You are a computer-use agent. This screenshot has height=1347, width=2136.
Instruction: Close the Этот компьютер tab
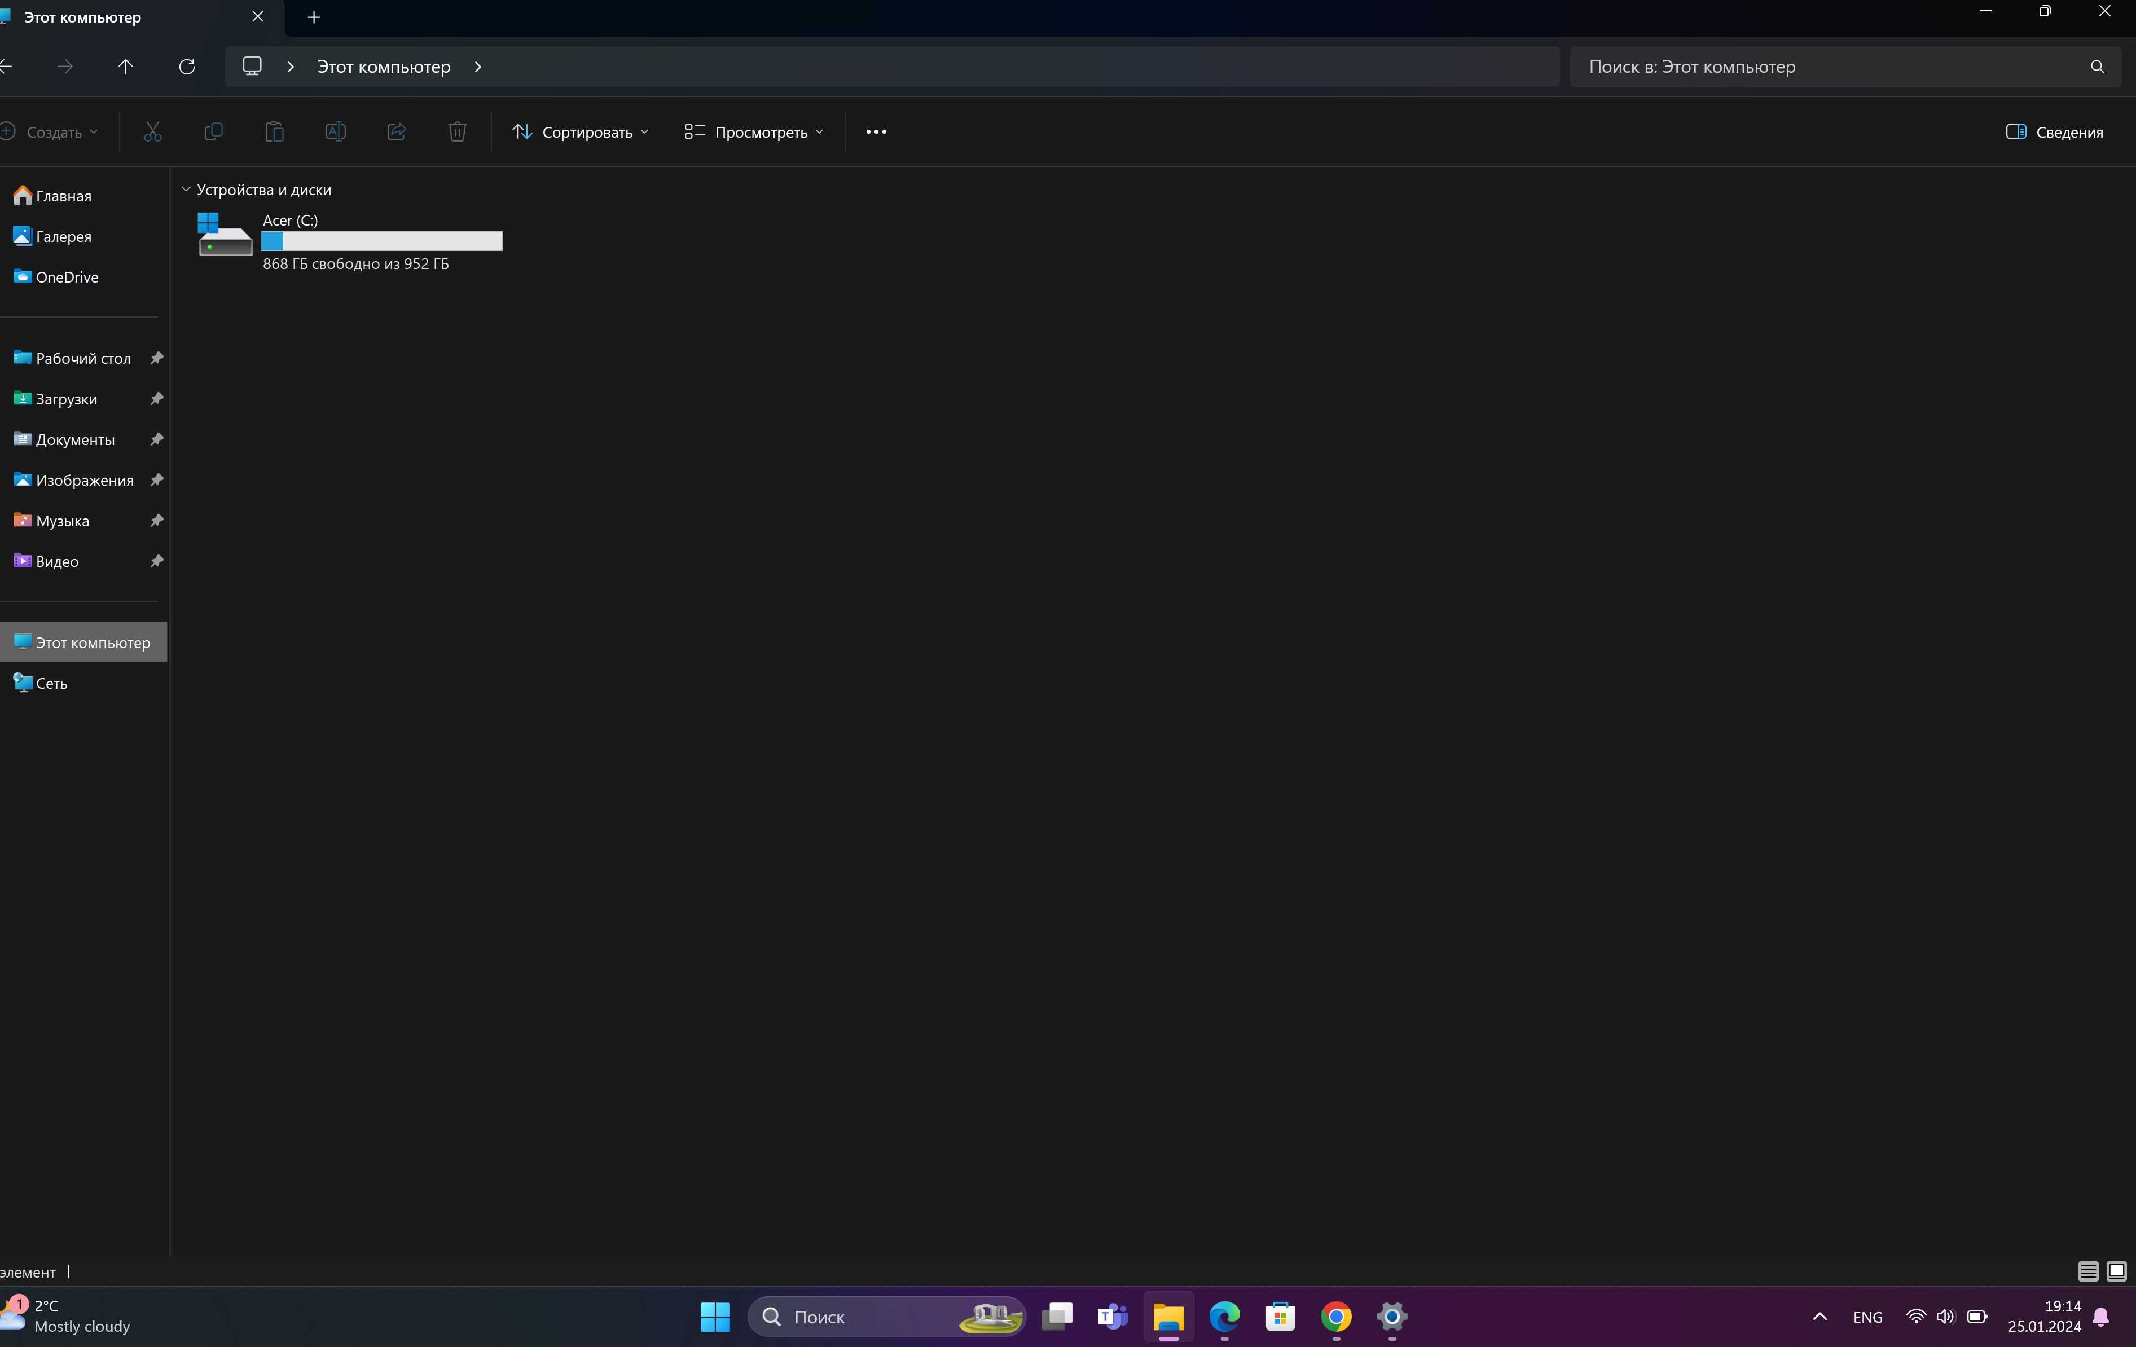point(257,17)
